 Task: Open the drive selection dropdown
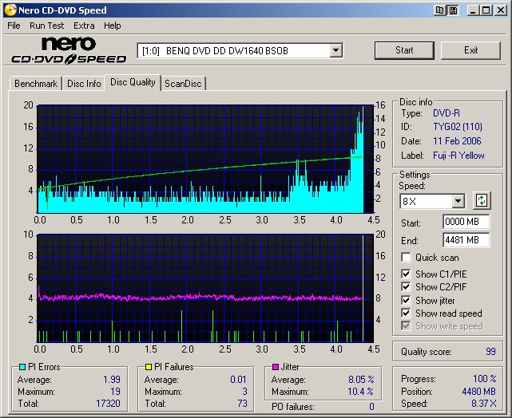pyautogui.click(x=335, y=50)
